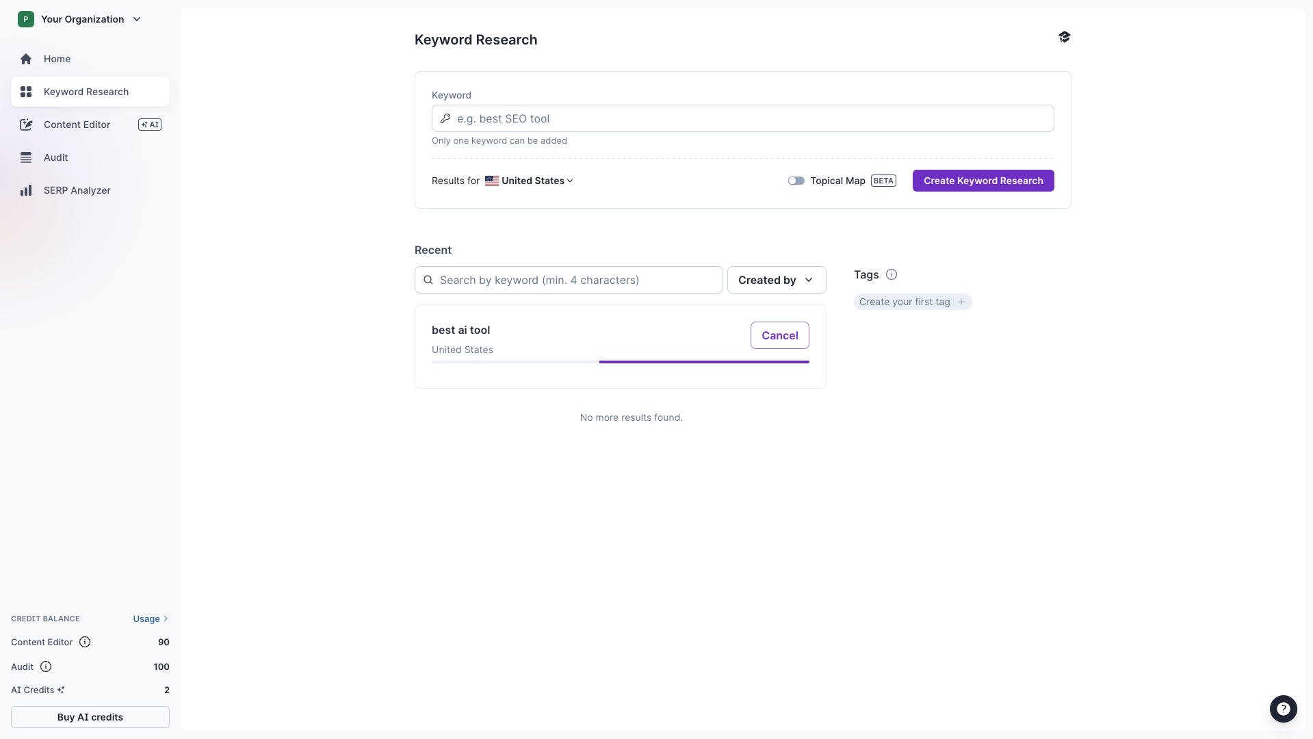Expand the Created by filter
Image resolution: width=1313 pixels, height=739 pixels.
click(x=776, y=279)
